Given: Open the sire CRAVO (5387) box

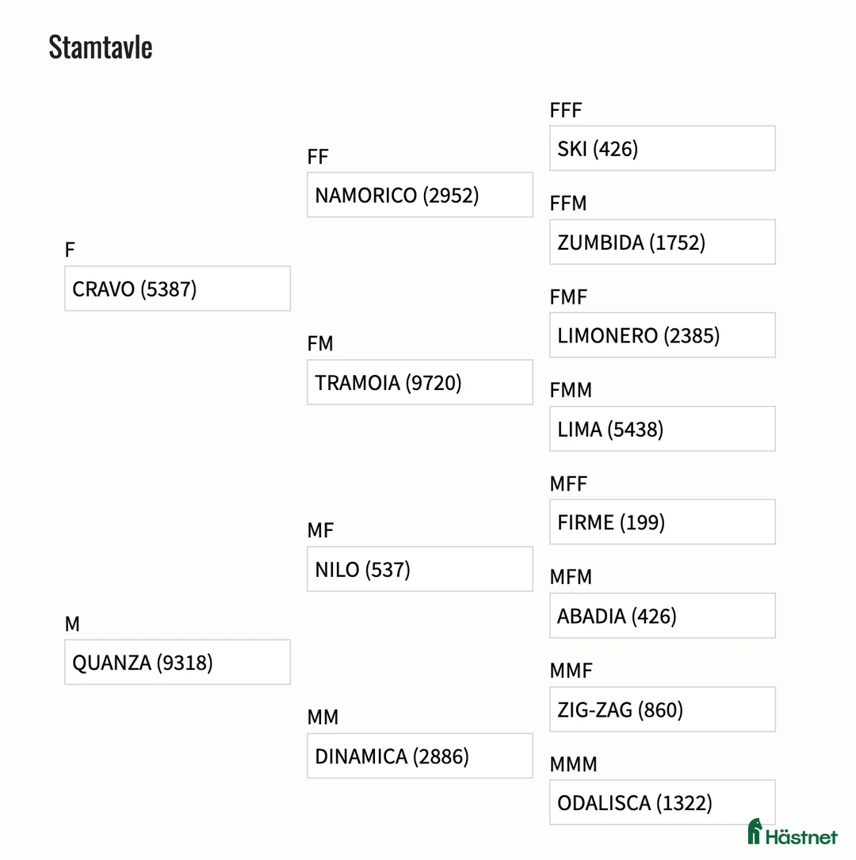Looking at the screenshot, I should point(177,289).
